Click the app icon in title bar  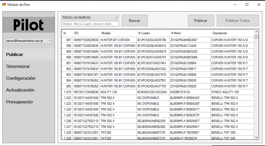(4, 4)
